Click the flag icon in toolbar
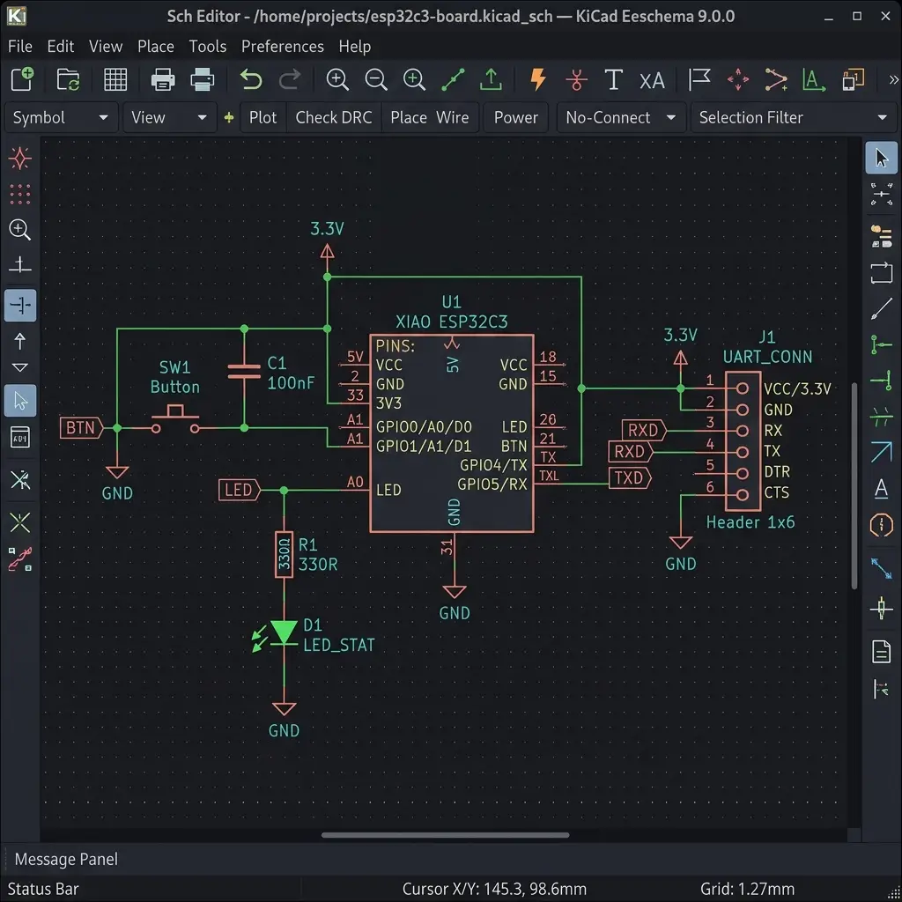The image size is (902, 902). 699,79
